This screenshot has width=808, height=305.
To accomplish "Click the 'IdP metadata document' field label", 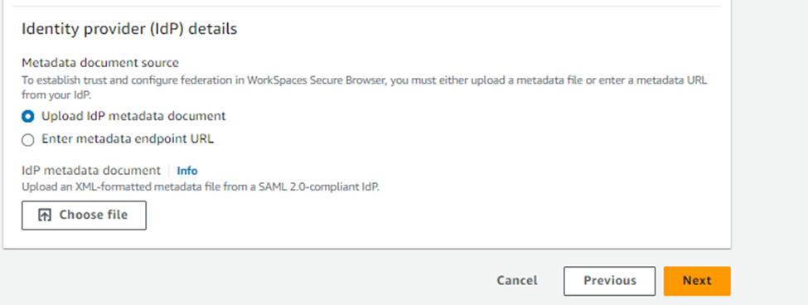I will 91,171.
